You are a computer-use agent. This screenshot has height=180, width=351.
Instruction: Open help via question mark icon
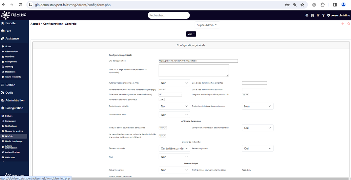323,15
